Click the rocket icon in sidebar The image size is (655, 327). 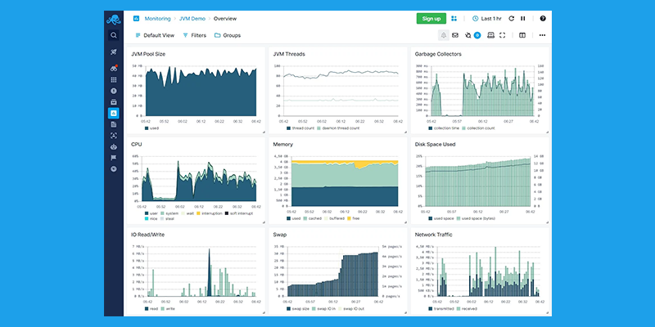coord(114,52)
